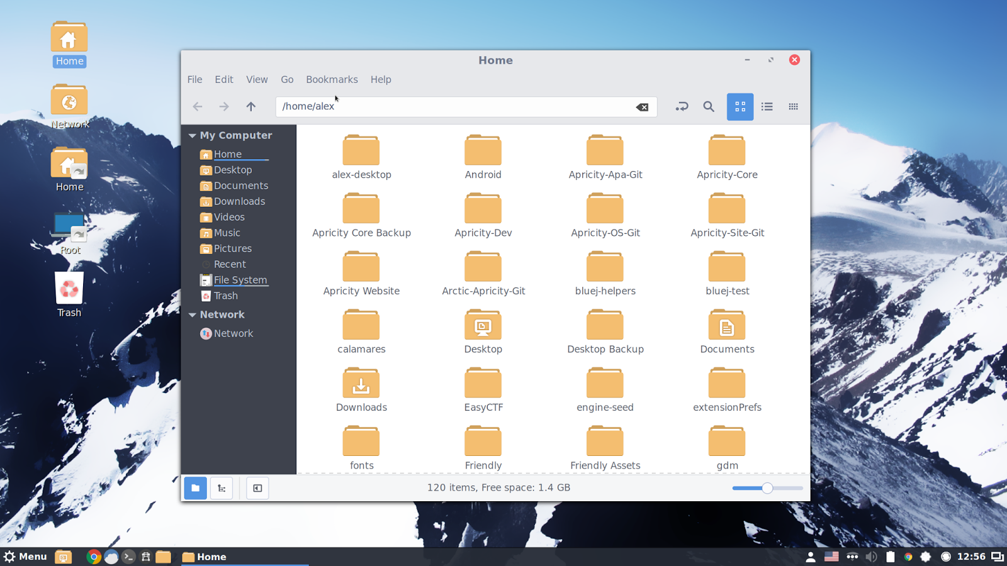This screenshot has width=1007, height=566.
Task: Select File System in the sidebar
Action: (240, 280)
